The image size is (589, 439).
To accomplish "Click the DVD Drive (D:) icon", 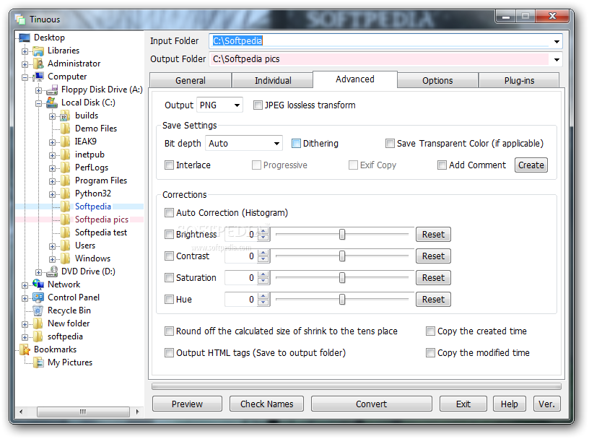I will 52,271.
